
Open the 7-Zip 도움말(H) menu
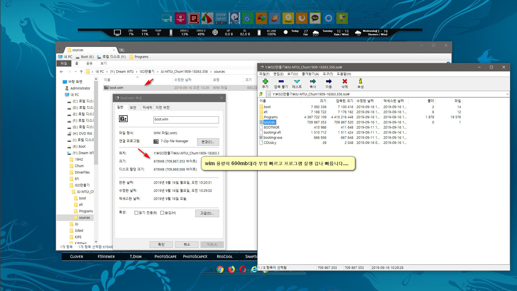pos(344,74)
